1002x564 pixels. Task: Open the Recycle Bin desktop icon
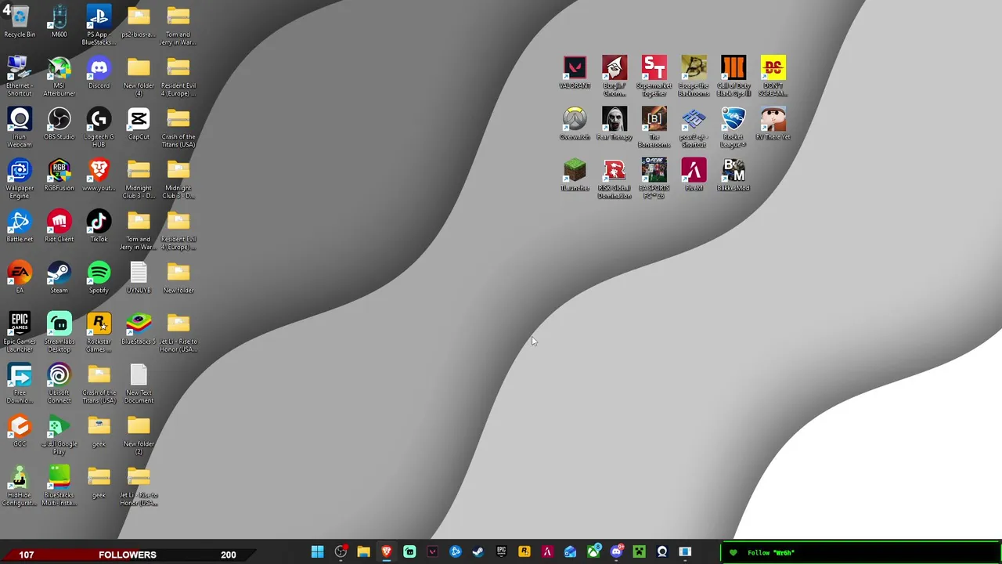coord(20,22)
